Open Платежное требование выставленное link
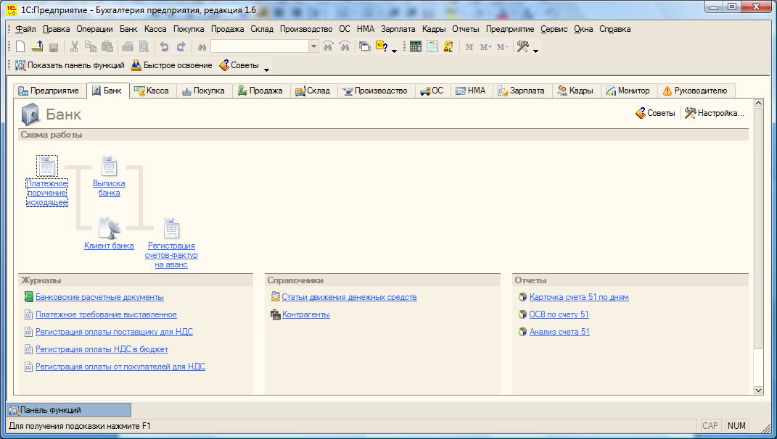777x439 pixels. point(106,315)
